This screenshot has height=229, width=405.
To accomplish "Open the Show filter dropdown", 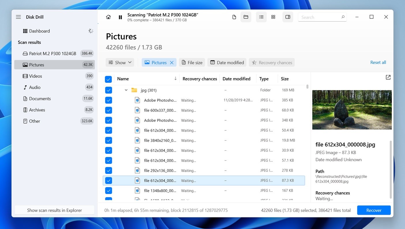I will (120, 63).
